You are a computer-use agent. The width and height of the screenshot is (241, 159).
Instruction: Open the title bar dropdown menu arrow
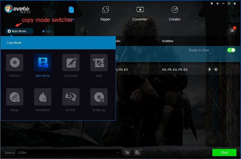218,3
